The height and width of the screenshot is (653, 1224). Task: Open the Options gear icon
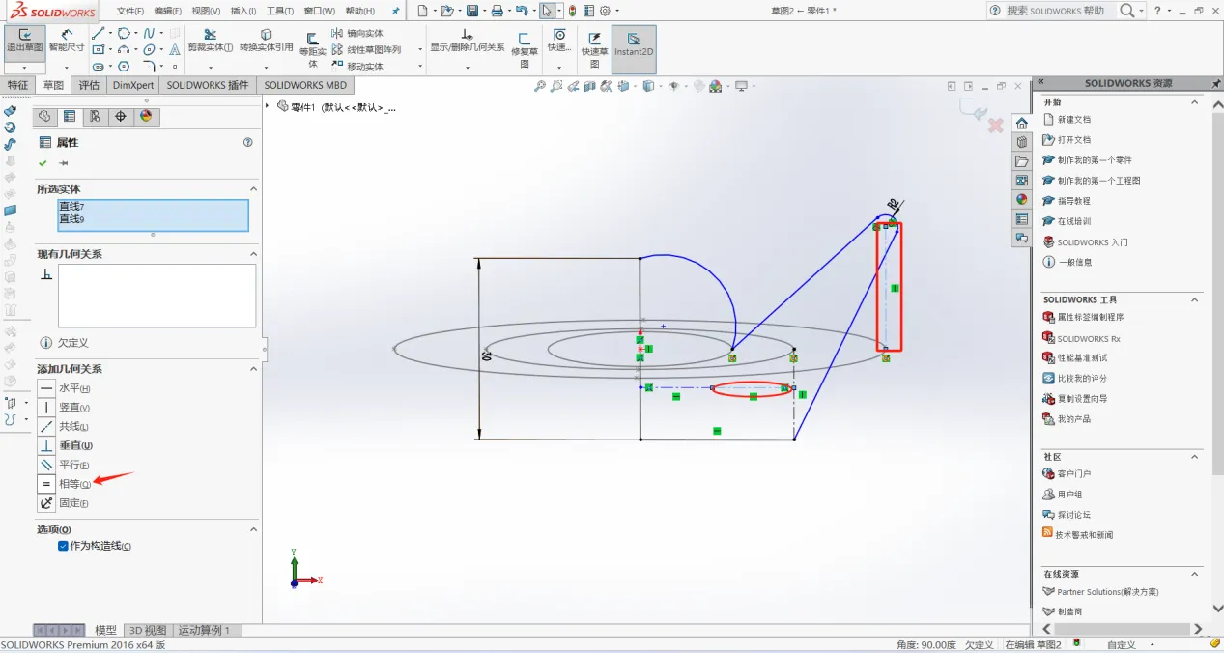[x=605, y=11]
